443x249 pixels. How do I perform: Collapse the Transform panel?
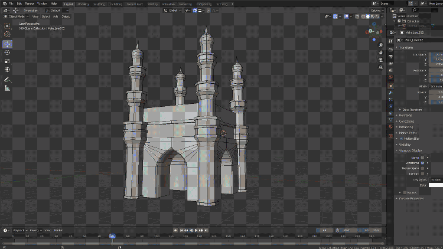pyautogui.click(x=406, y=48)
